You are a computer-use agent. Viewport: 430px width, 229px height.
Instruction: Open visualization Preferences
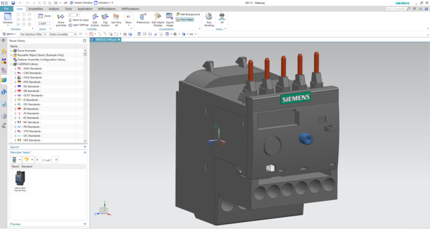pos(143,18)
